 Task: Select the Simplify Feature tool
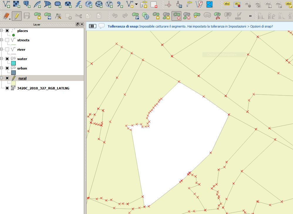click(x=146, y=16)
